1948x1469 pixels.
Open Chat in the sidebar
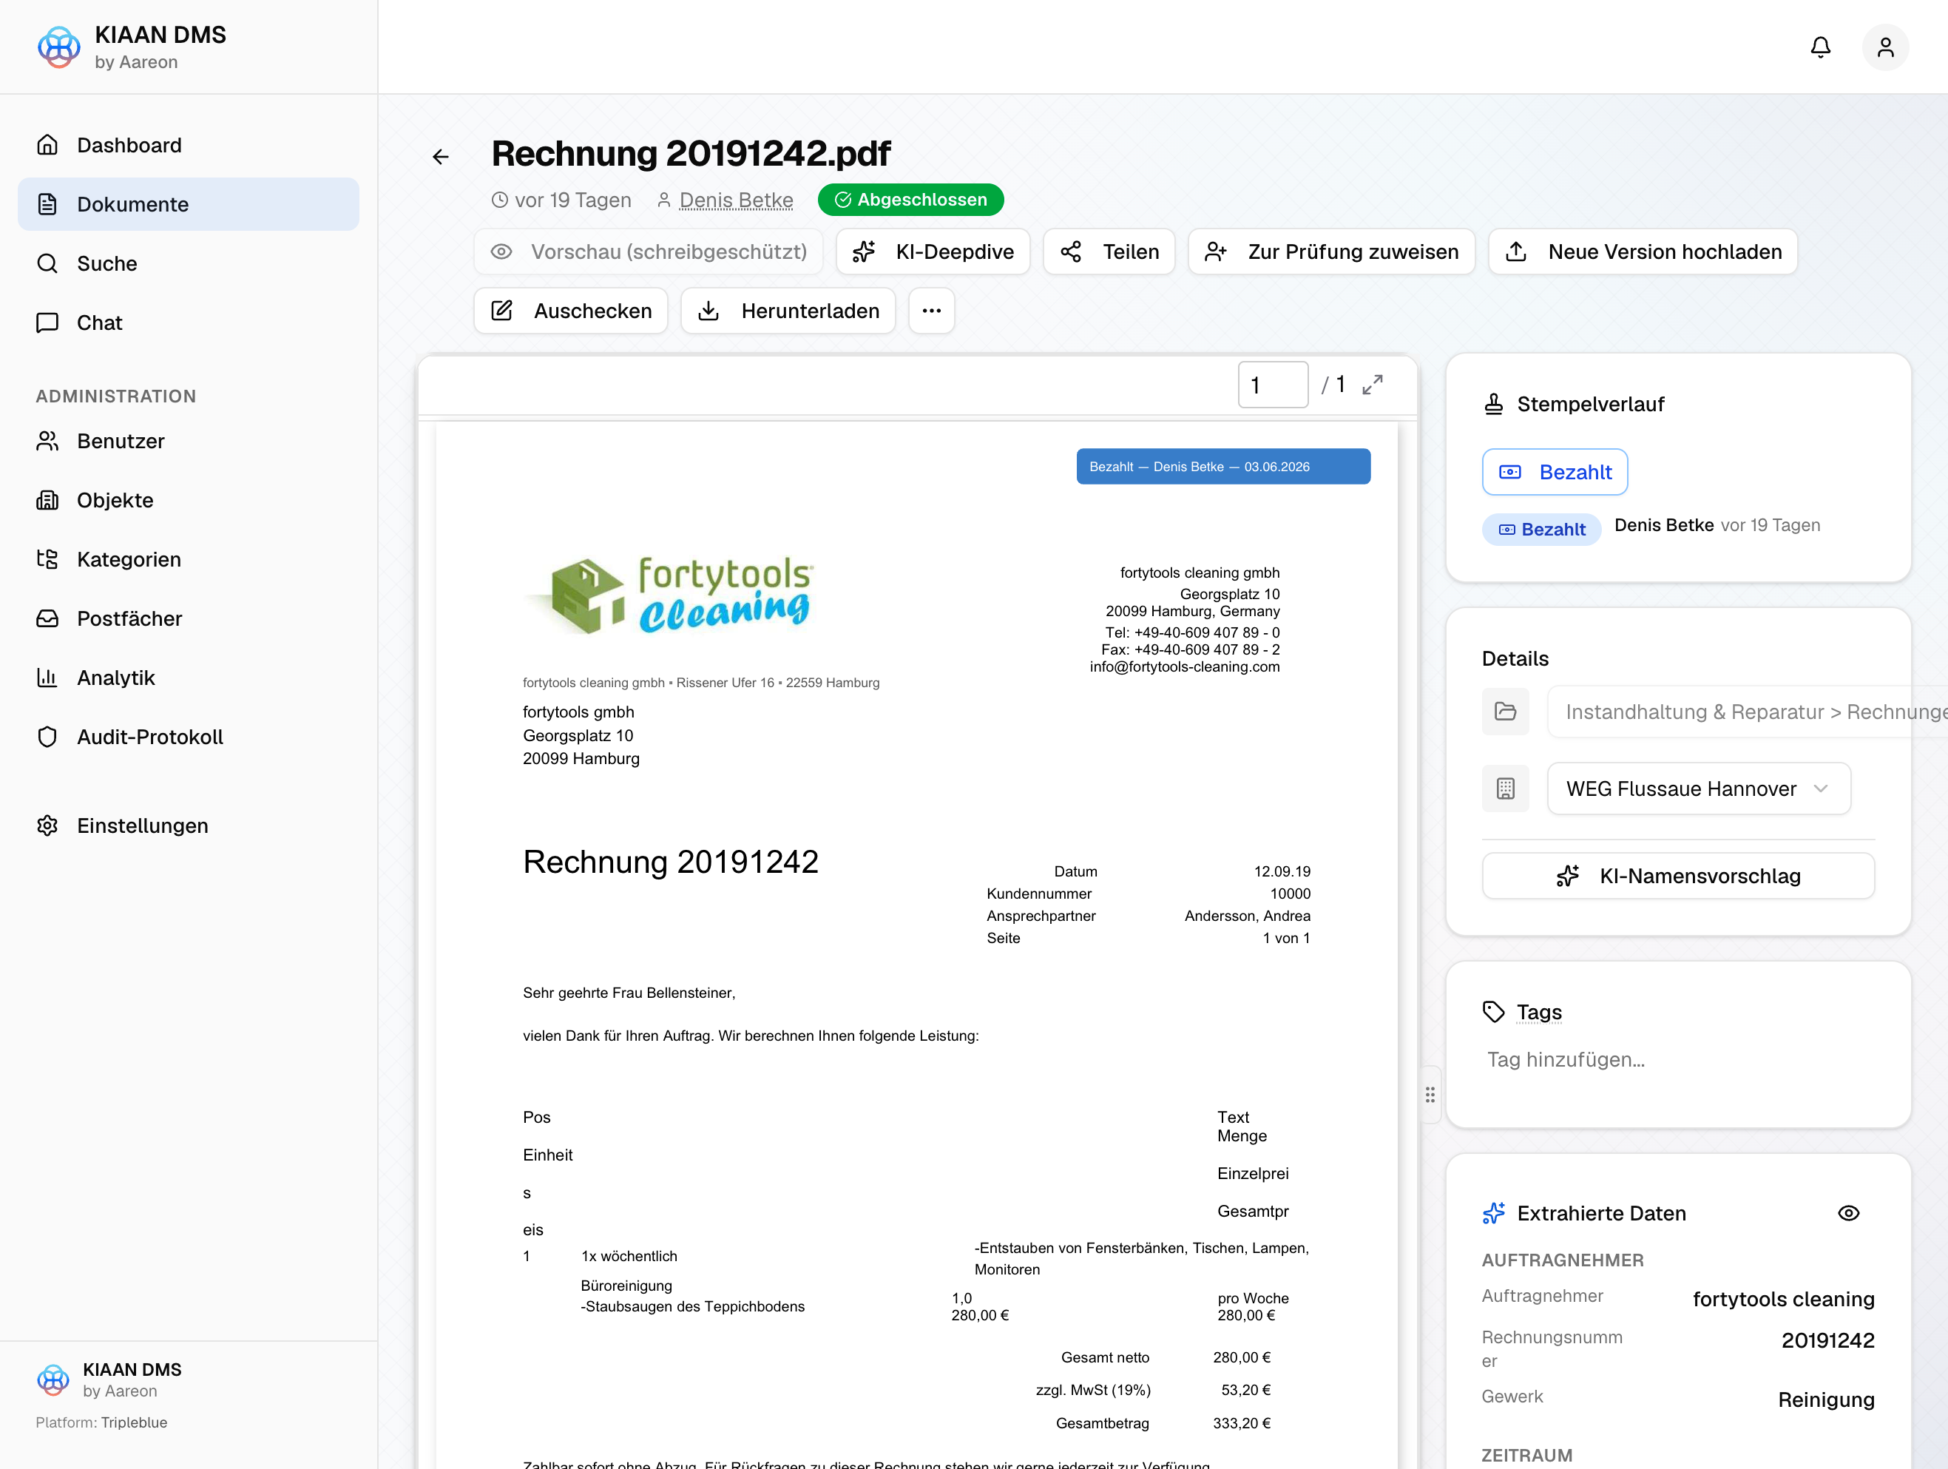(189, 322)
